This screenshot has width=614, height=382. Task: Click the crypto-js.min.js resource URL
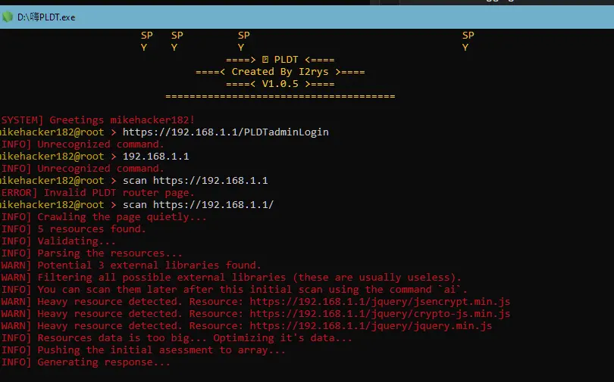pos(380,314)
